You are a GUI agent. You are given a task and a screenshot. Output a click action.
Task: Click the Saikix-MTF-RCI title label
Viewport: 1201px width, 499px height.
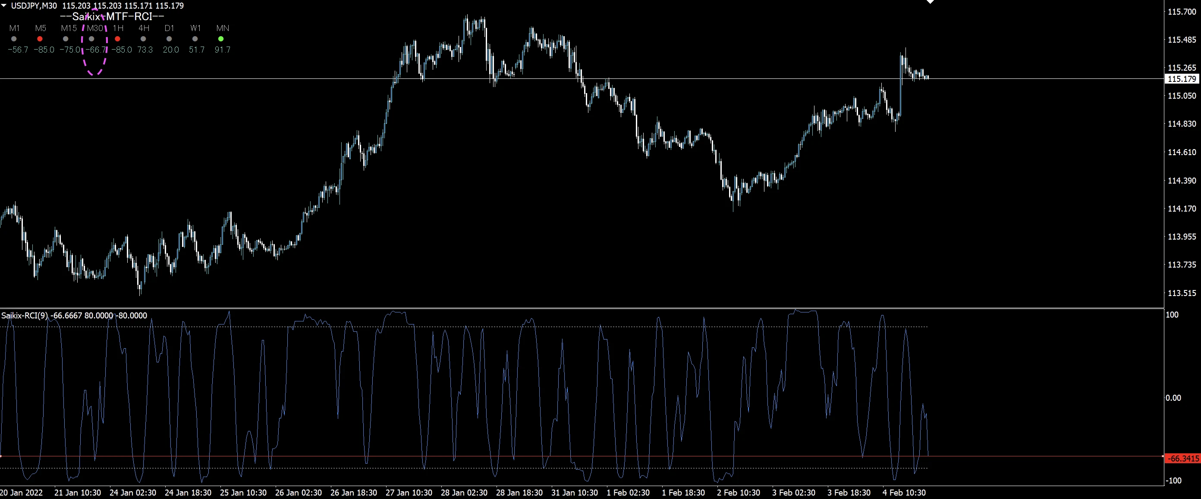(112, 17)
